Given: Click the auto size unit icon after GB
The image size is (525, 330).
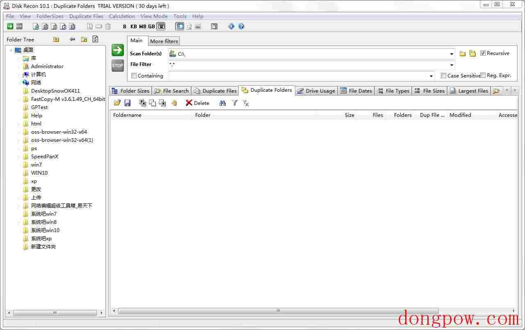Looking at the screenshot, I should (x=161, y=26).
